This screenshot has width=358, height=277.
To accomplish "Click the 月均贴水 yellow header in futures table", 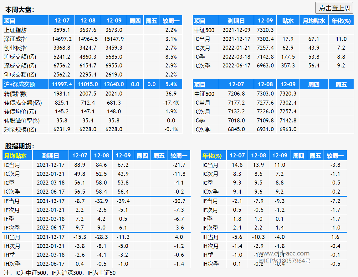I will click(x=15, y=156).
